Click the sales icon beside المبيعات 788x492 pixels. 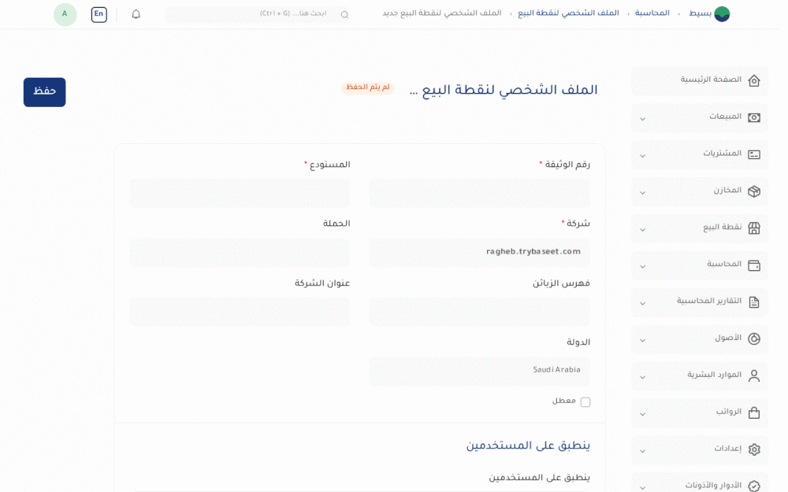coord(754,117)
